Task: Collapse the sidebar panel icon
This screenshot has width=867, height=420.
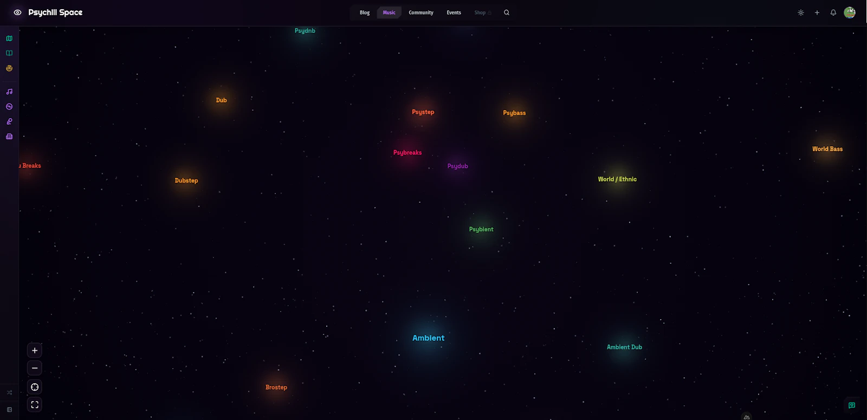Action: click(x=9, y=410)
